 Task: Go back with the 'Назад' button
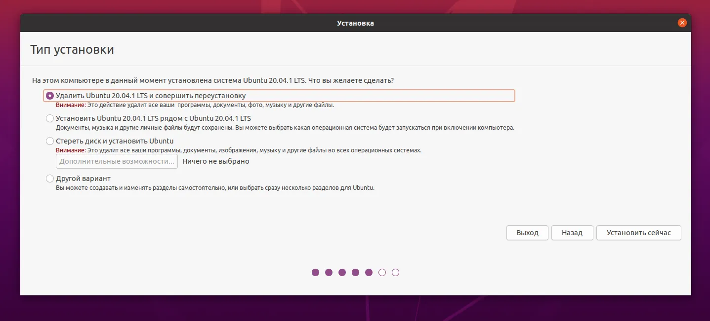[572, 233]
